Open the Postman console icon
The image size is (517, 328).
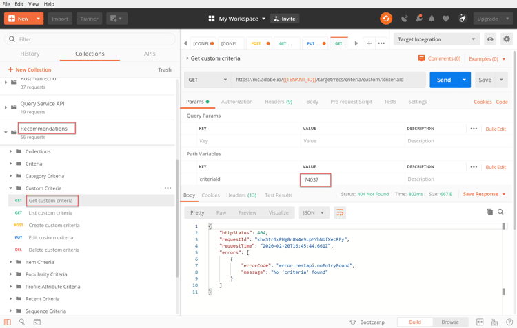point(37,322)
